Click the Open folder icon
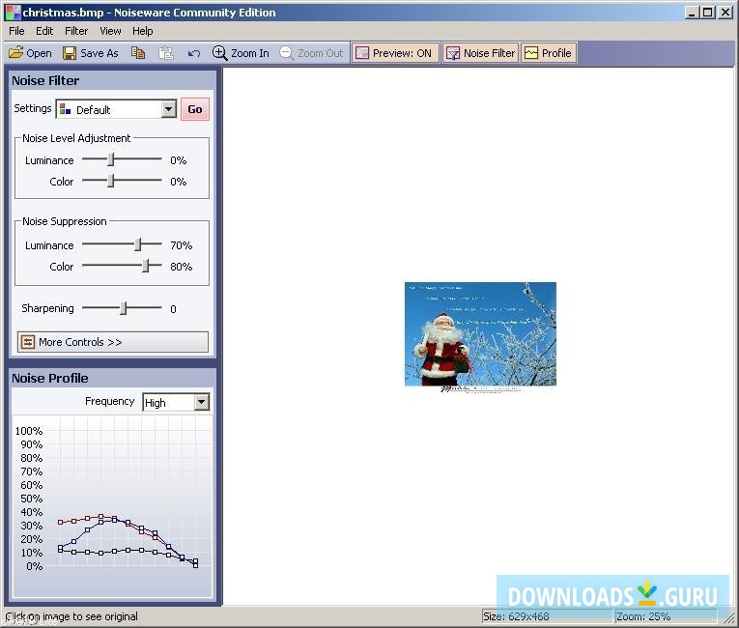The height and width of the screenshot is (628, 739). tap(15, 53)
